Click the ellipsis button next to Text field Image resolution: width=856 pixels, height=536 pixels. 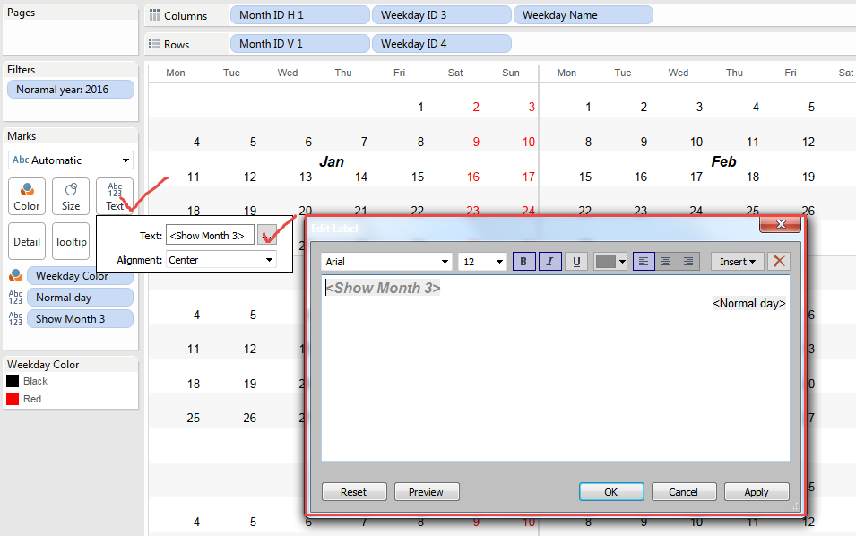pyautogui.click(x=267, y=235)
